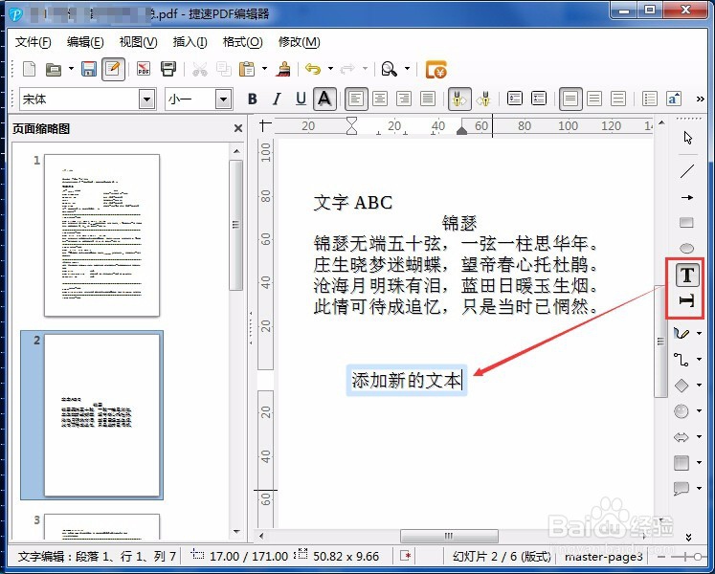Viewport: 715px width, 574px height.
Task: Expand dropdown arrow beside curve tool
Action: click(x=699, y=333)
